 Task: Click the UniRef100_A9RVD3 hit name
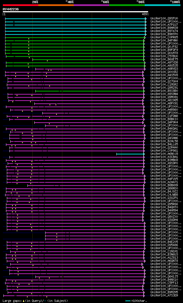(x=164, y=69)
